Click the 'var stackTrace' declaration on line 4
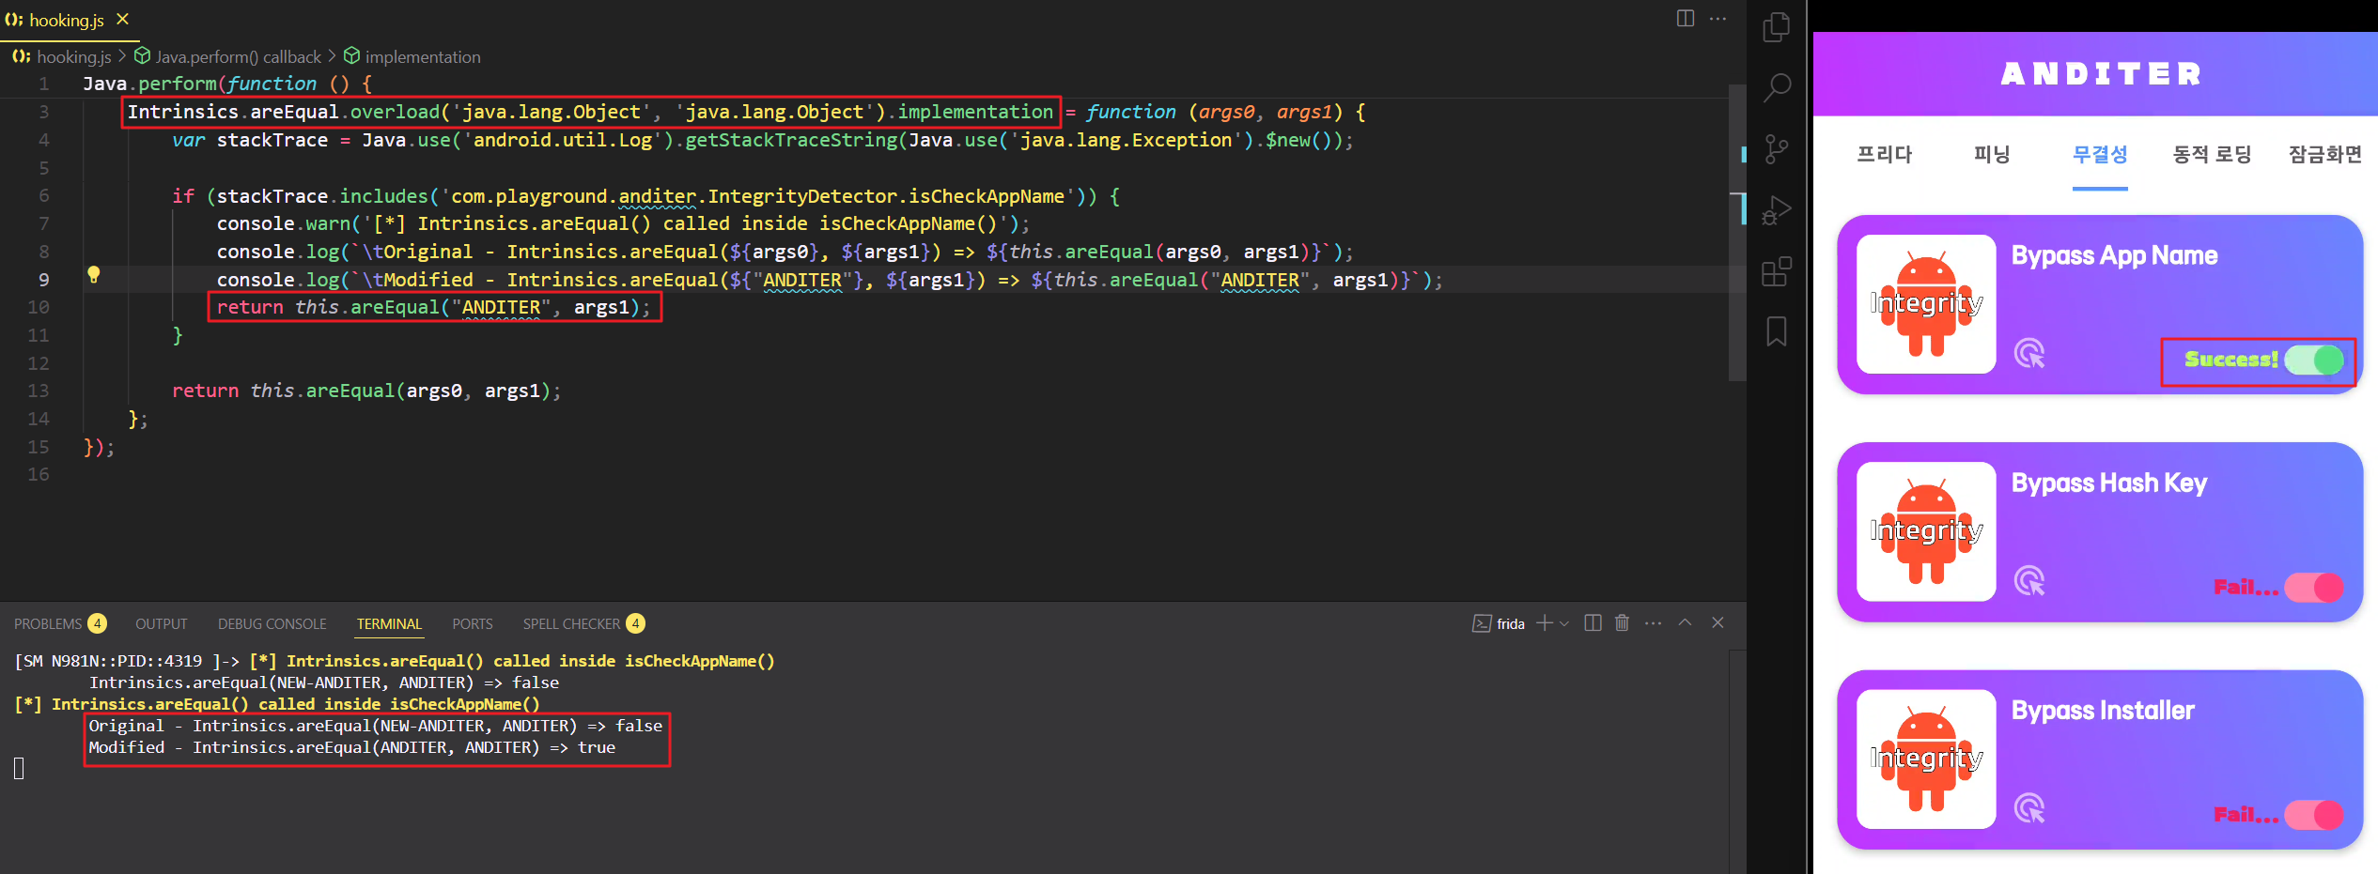The image size is (2378, 874). click(249, 140)
